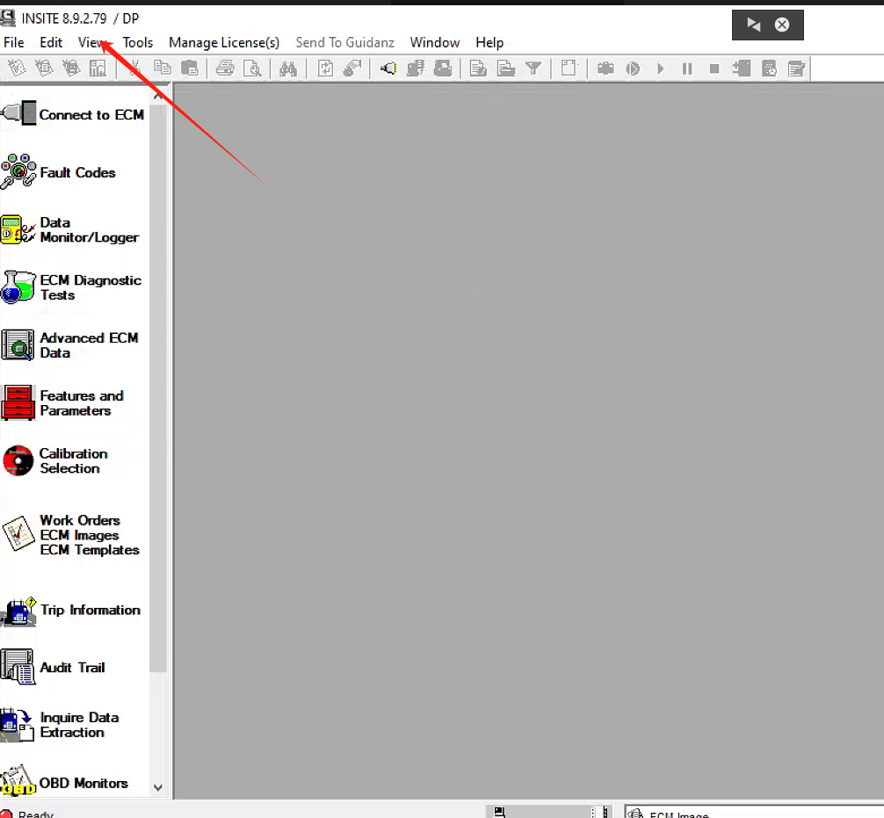This screenshot has height=818, width=884.
Task: Click the blank page toolbar icon before camera
Action: pyautogui.click(x=569, y=69)
